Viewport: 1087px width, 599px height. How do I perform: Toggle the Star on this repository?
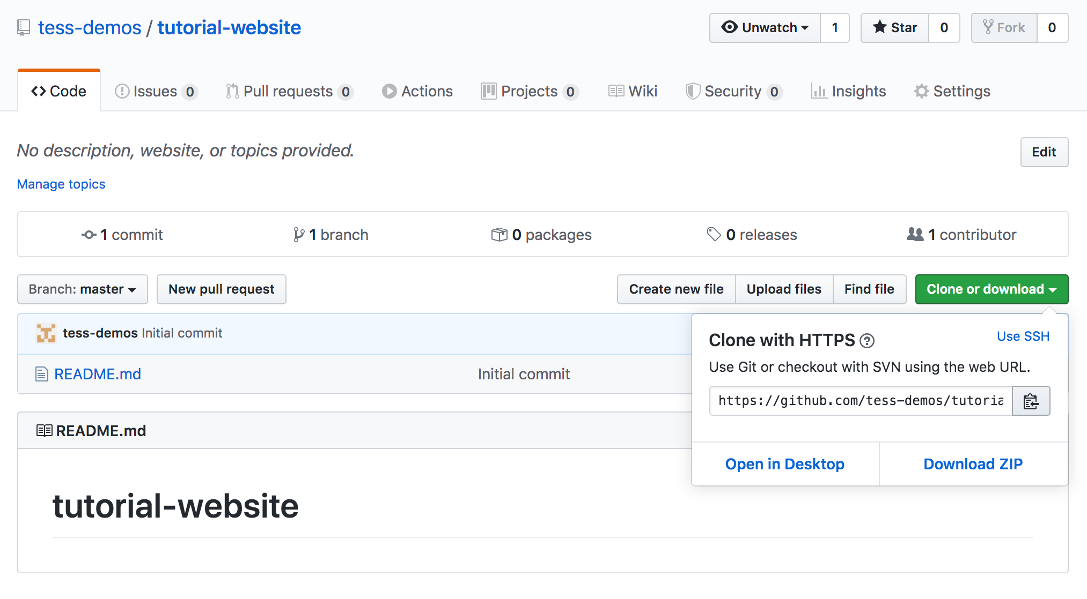[x=894, y=27]
